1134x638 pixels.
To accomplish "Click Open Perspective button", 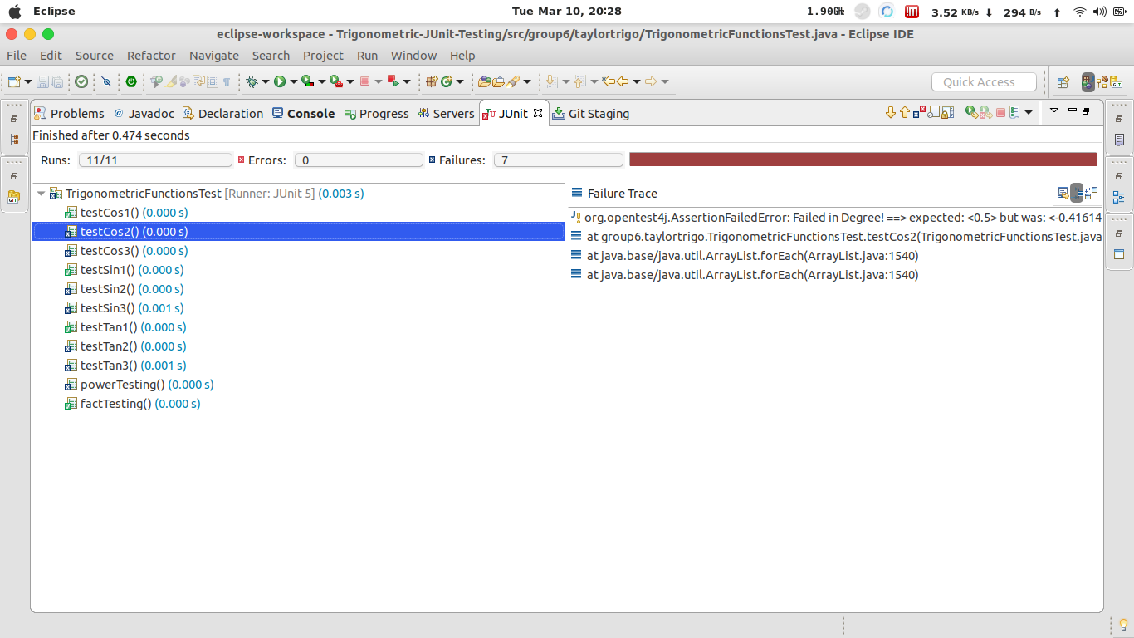I will coord(1063,82).
